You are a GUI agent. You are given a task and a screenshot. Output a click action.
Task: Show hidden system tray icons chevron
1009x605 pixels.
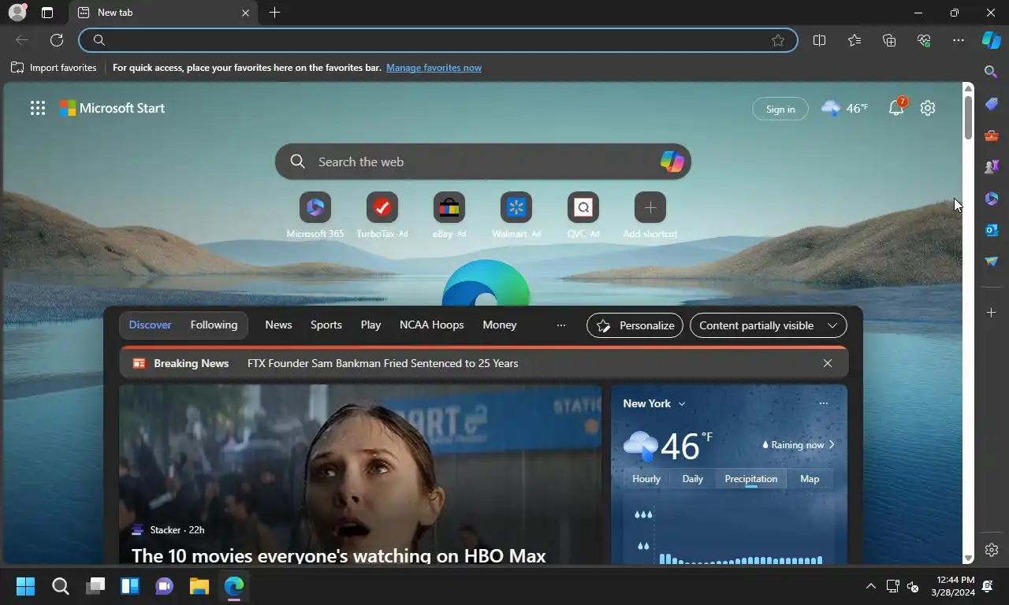[870, 586]
